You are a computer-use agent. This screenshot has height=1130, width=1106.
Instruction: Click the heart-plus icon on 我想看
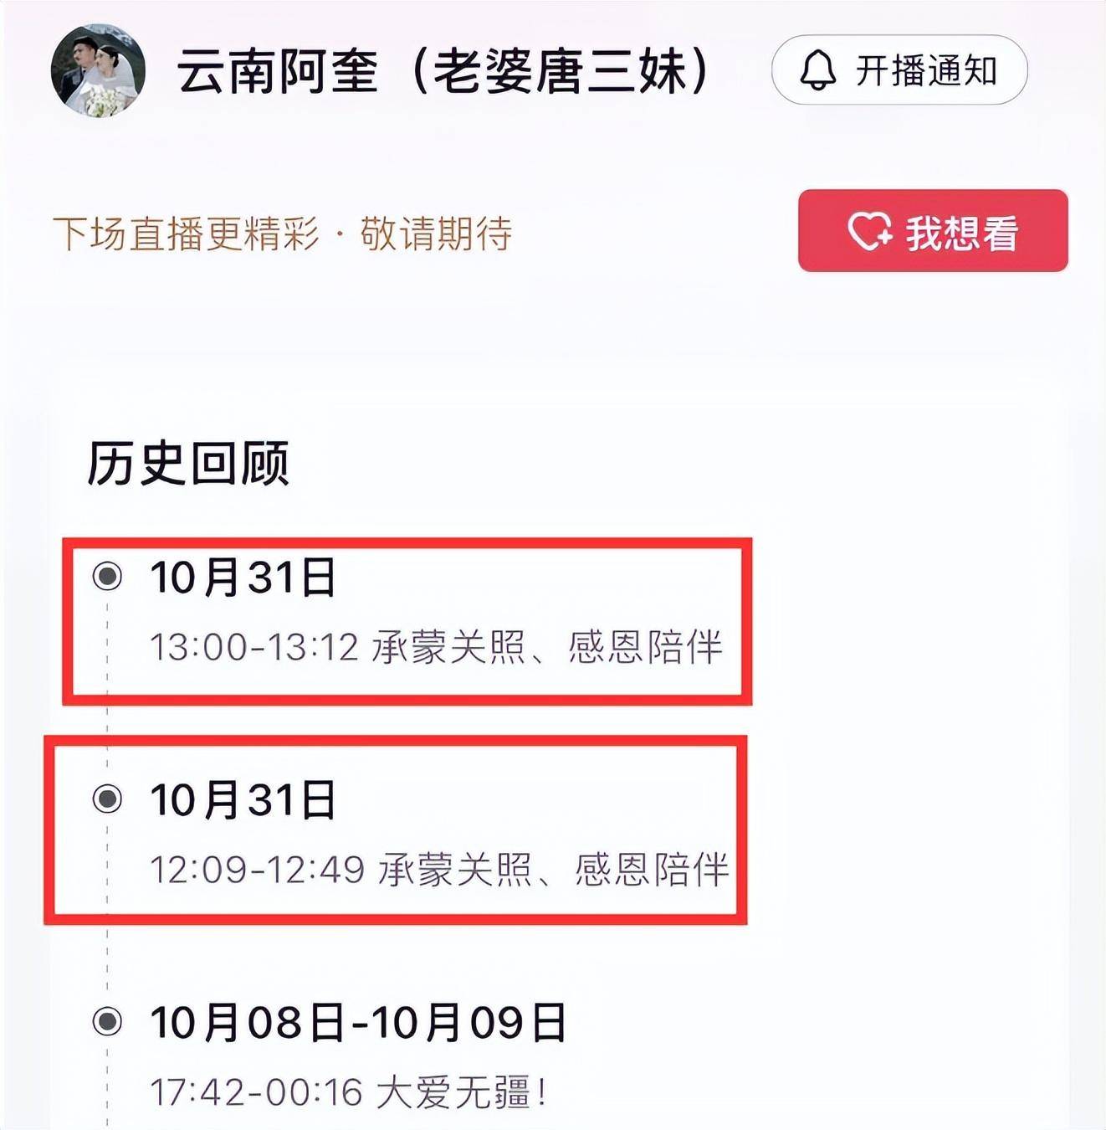point(870,232)
